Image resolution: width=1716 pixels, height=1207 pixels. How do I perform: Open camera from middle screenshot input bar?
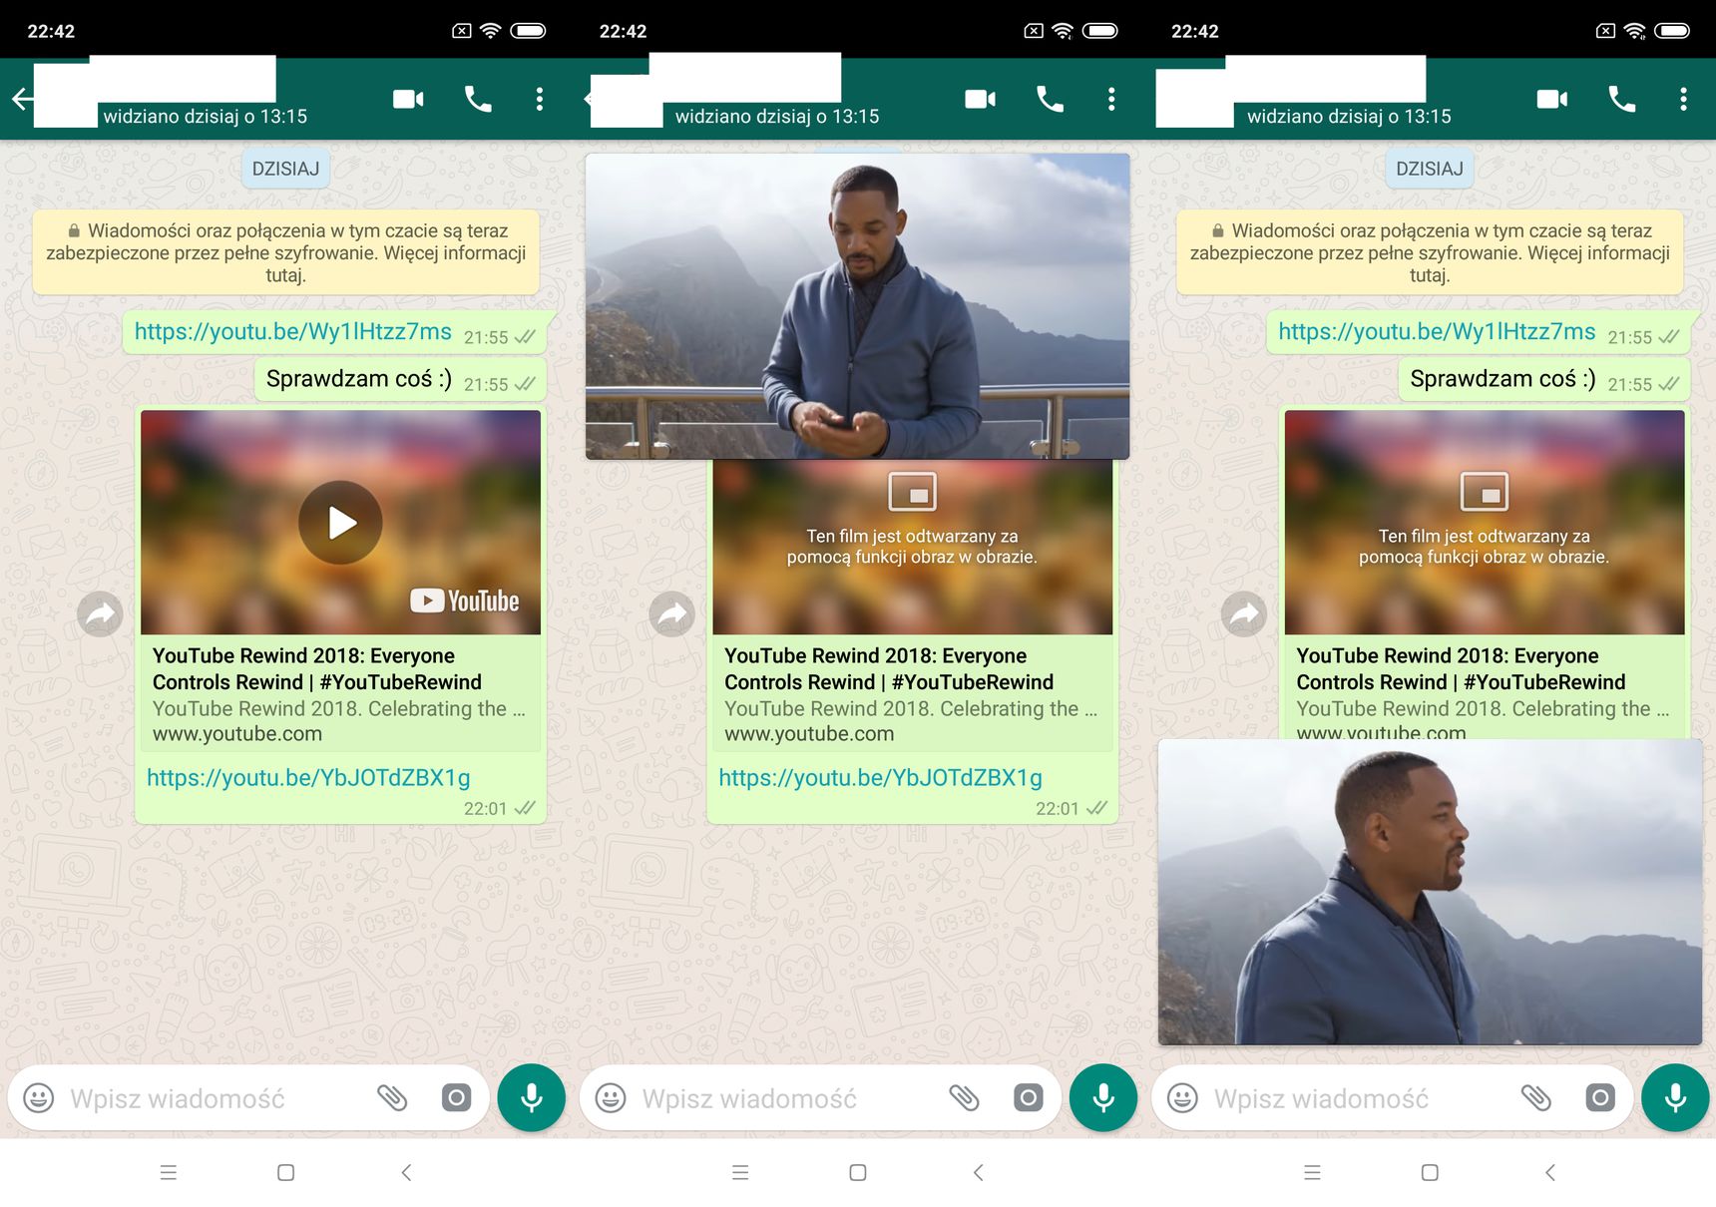(1028, 1098)
